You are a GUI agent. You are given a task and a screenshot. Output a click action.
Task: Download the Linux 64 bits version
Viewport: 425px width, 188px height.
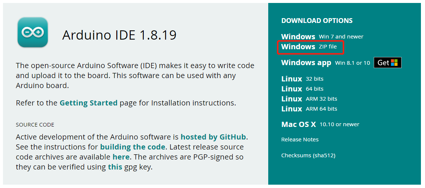302,89
